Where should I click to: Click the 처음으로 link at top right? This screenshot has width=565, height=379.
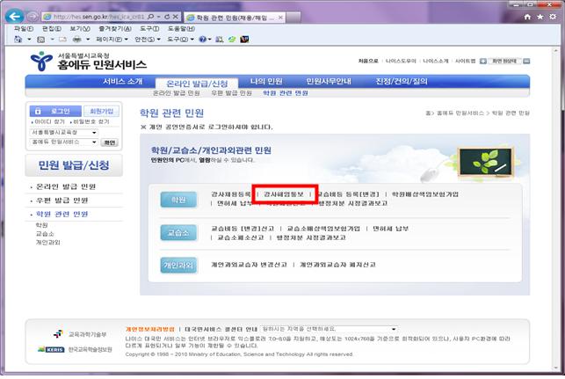(368, 61)
